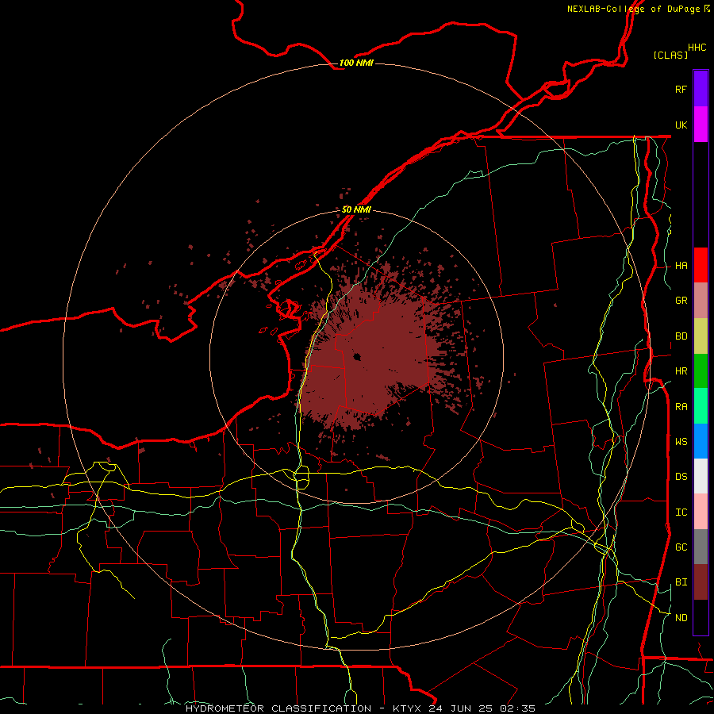
Task: Click the "HHC" product label
Action: click(697, 48)
